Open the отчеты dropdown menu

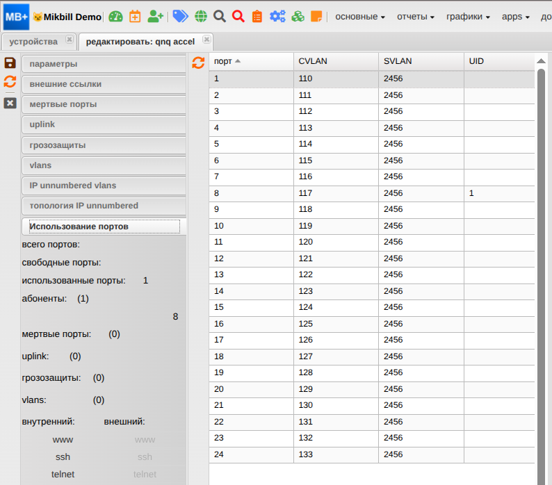coord(416,16)
